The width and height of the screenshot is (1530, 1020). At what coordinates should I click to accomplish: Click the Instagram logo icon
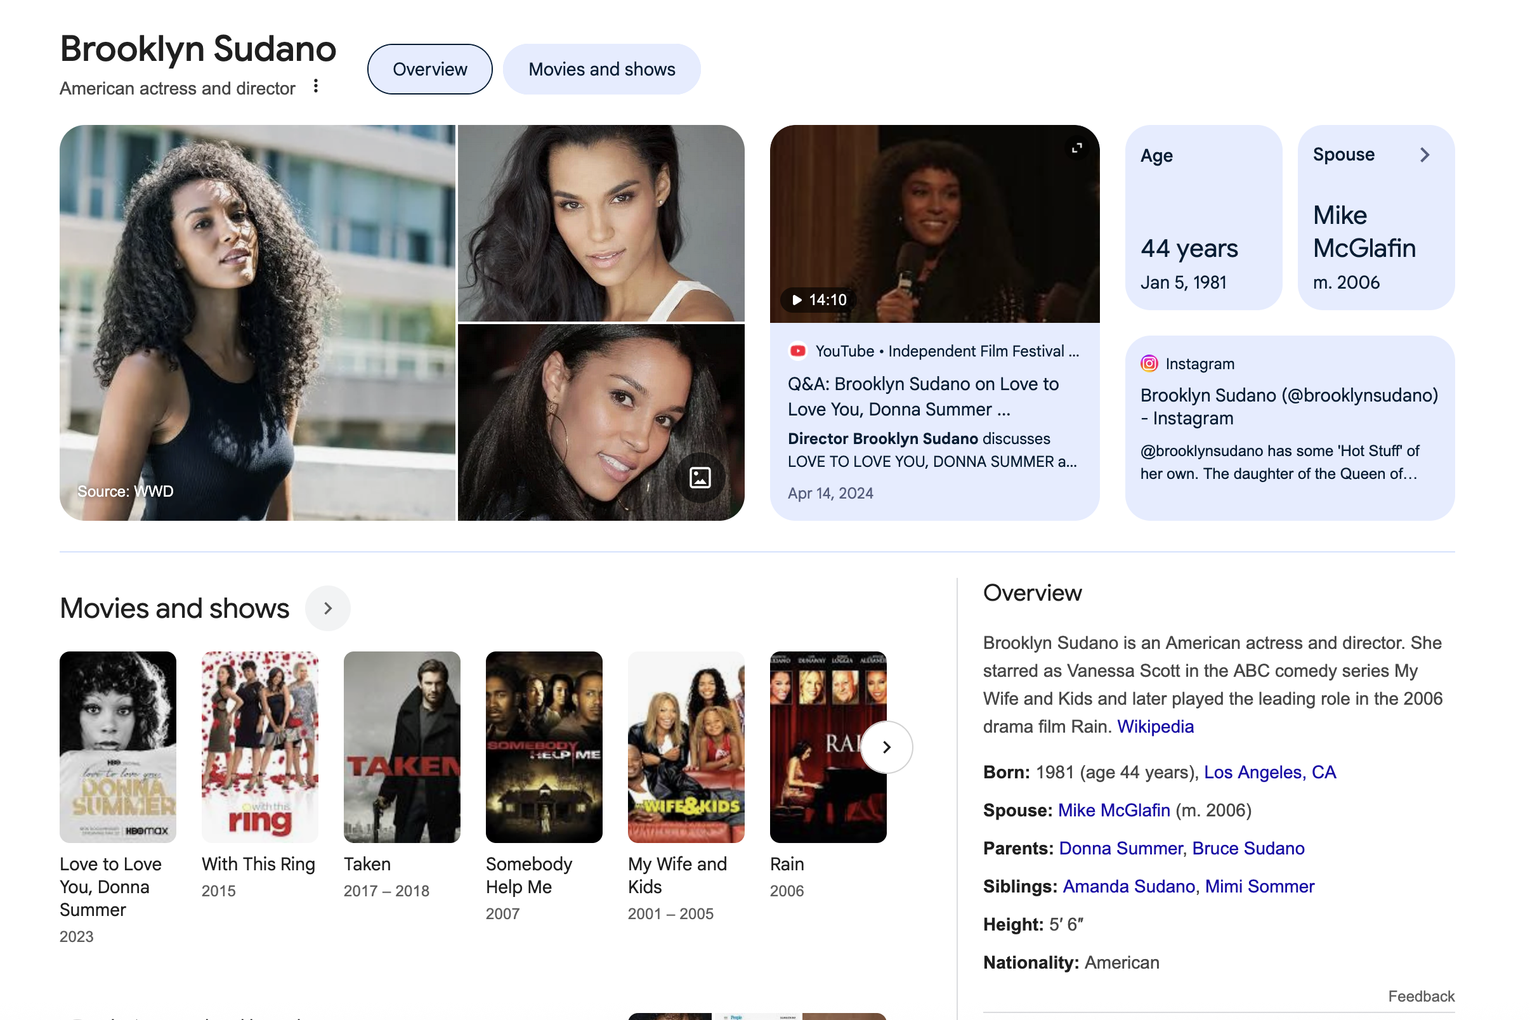(x=1149, y=363)
